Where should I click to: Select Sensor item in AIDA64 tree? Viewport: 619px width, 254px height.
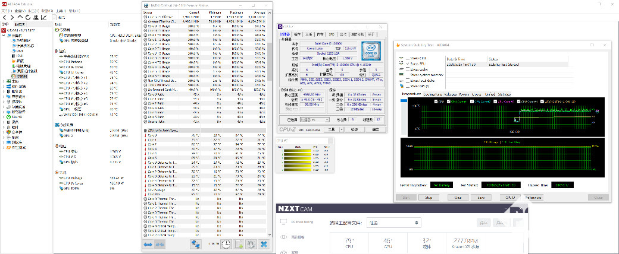(18, 76)
